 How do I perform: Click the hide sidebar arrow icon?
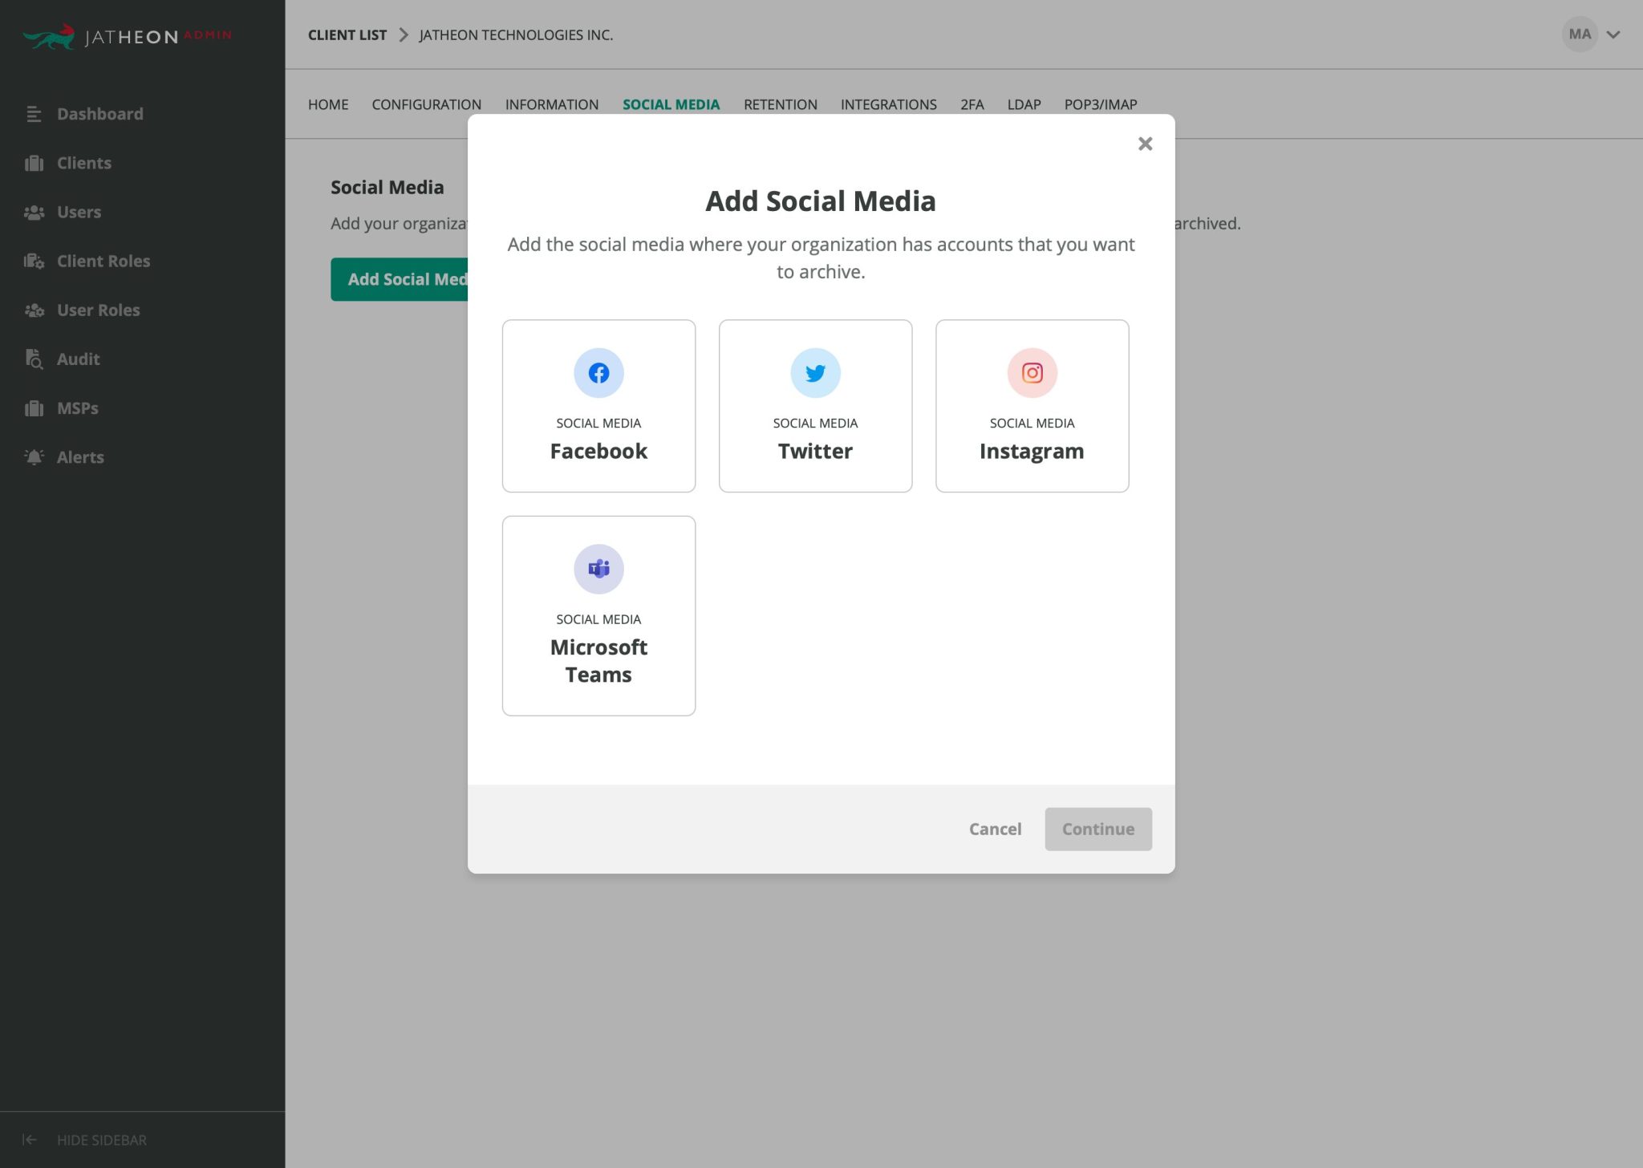[x=30, y=1140]
